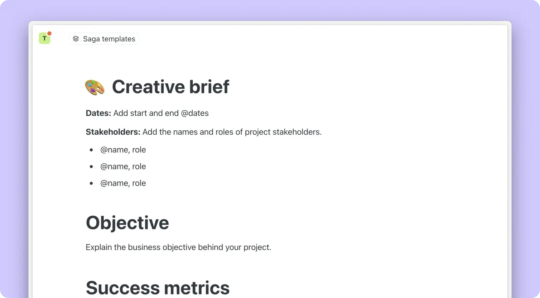Click the bold Stakeholders label
The width and height of the screenshot is (540, 298).
(x=113, y=132)
